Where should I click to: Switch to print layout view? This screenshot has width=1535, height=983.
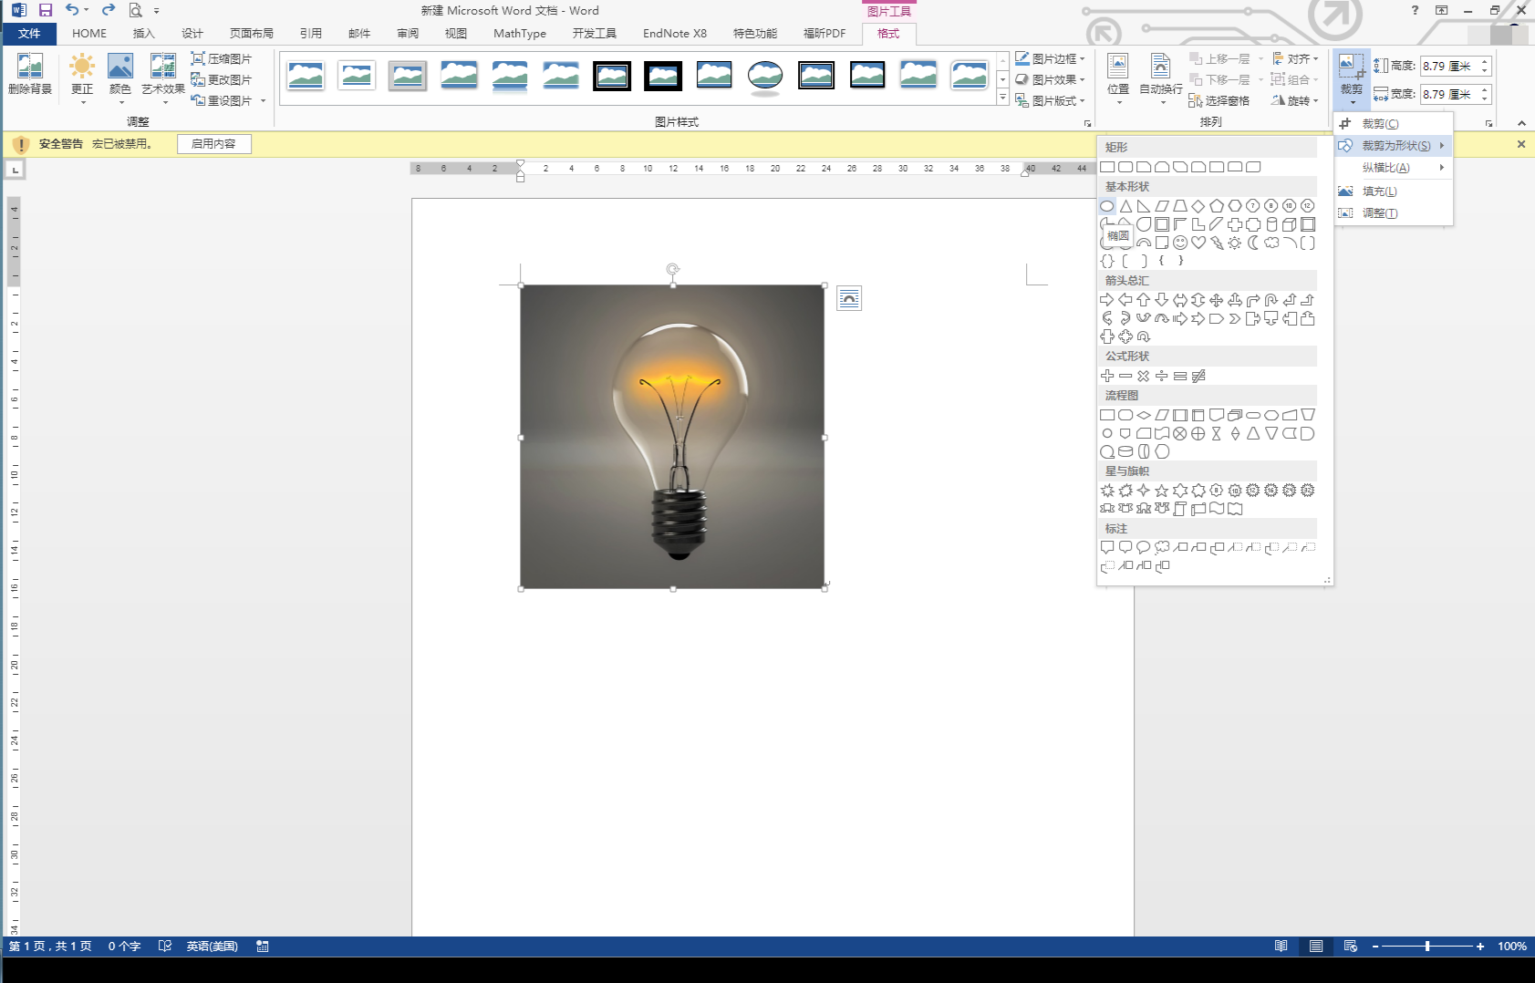tap(1316, 947)
